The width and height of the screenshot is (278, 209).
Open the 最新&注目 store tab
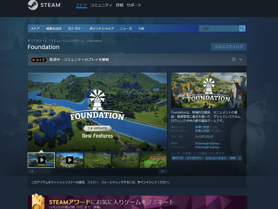coord(54,28)
